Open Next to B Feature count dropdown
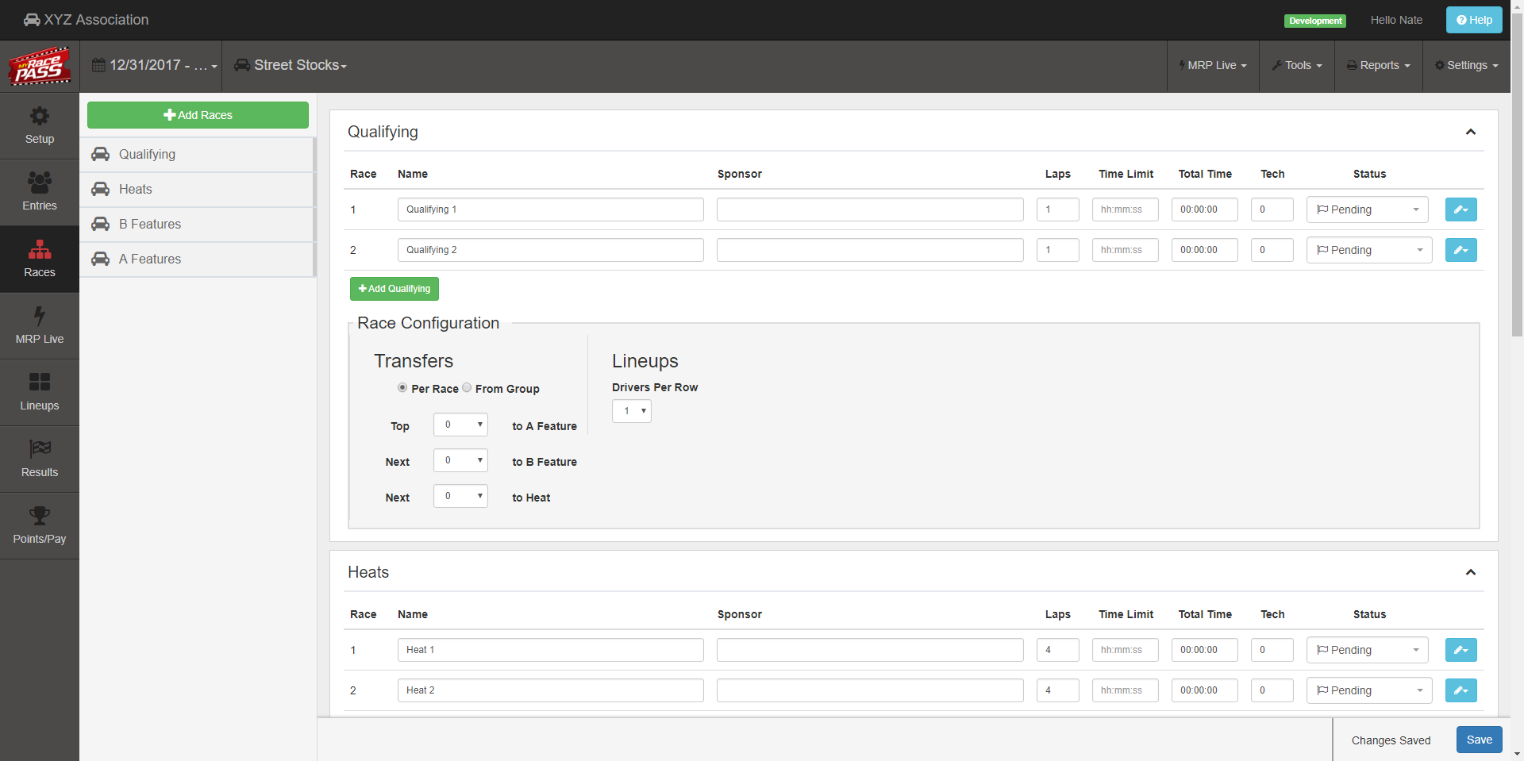1524x761 pixels. pyautogui.click(x=460, y=460)
